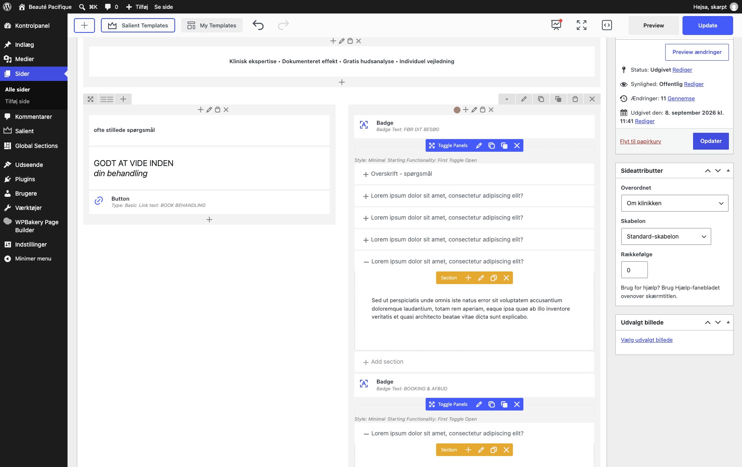
Task: Click the Undo arrow in toolbar
Action: click(x=258, y=25)
